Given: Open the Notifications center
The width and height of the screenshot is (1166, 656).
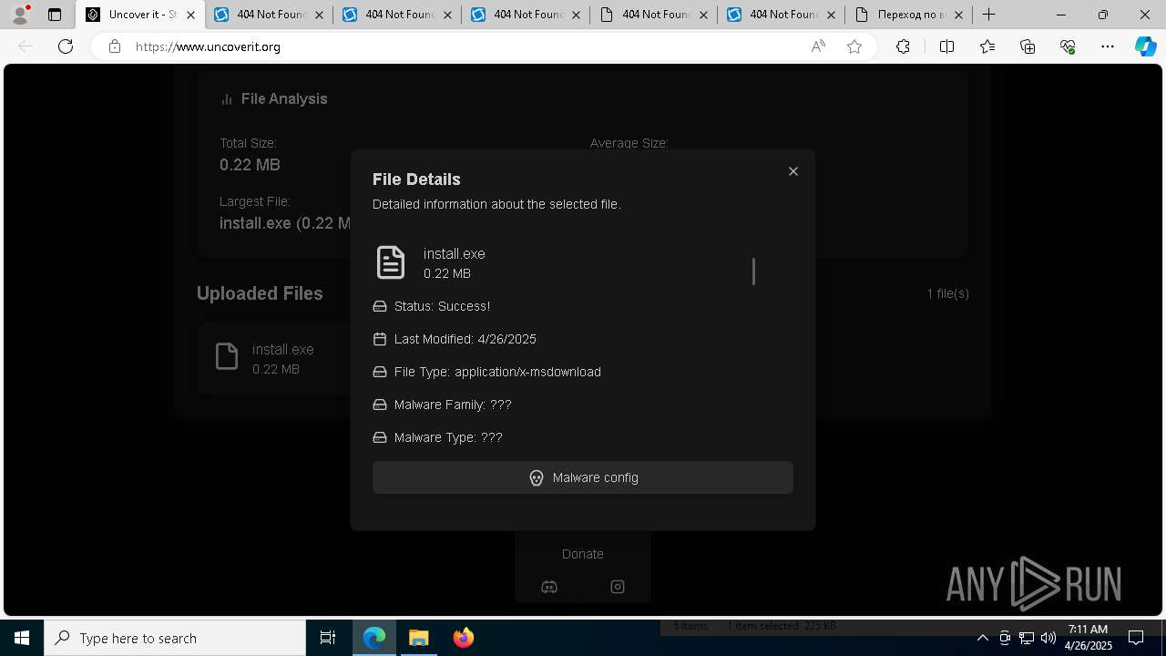Looking at the screenshot, I should (1136, 638).
